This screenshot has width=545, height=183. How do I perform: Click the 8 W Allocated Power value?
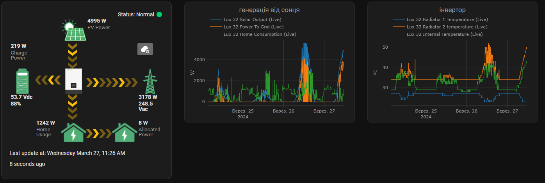coord(143,123)
